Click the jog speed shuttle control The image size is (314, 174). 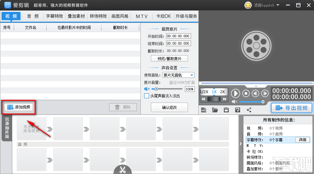coord(214,99)
